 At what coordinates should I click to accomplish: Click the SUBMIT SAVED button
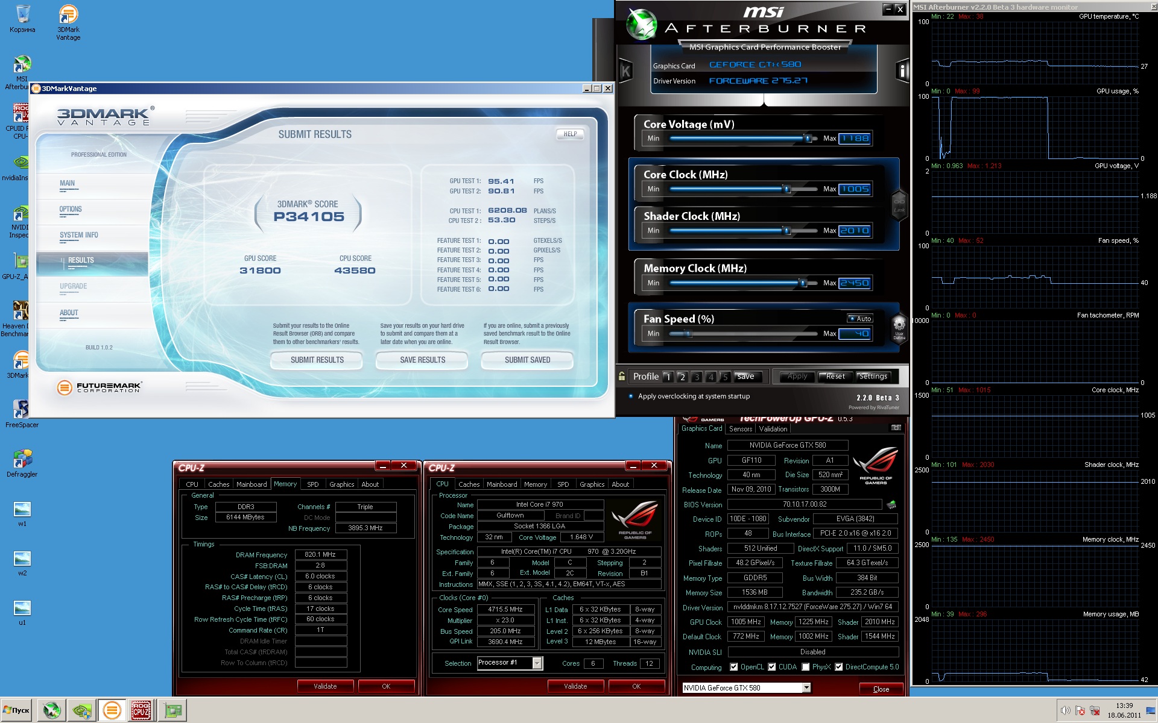click(527, 360)
